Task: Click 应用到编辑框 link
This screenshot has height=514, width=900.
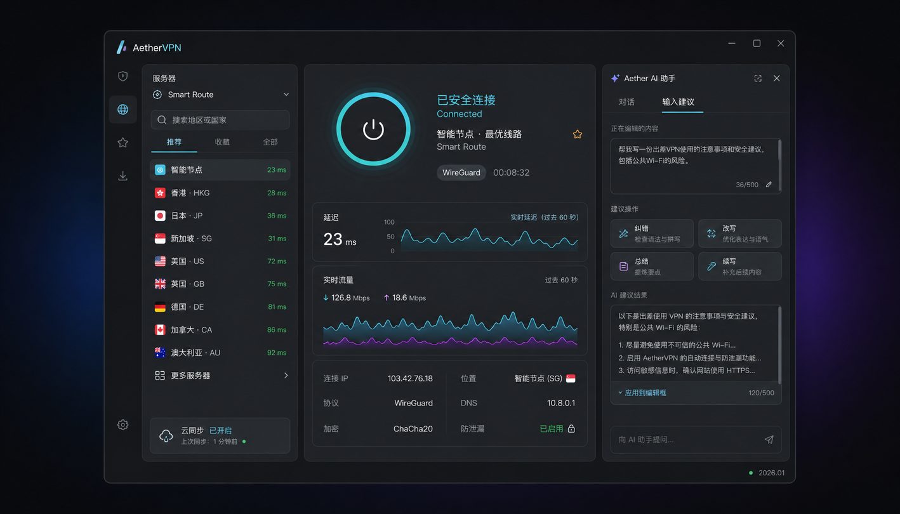Action: tap(642, 393)
